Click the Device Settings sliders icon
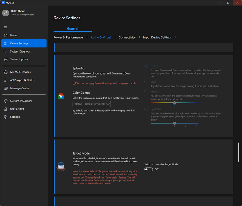This screenshot has height=206, width=242. point(5,43)
